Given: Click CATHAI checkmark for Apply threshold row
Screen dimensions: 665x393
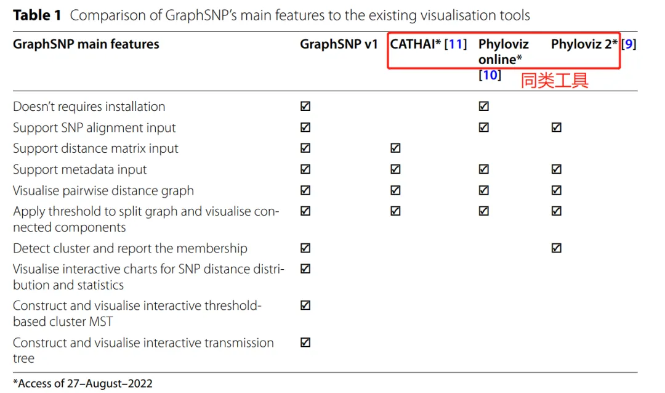Looking at the screenshot, I should point(395,211).
